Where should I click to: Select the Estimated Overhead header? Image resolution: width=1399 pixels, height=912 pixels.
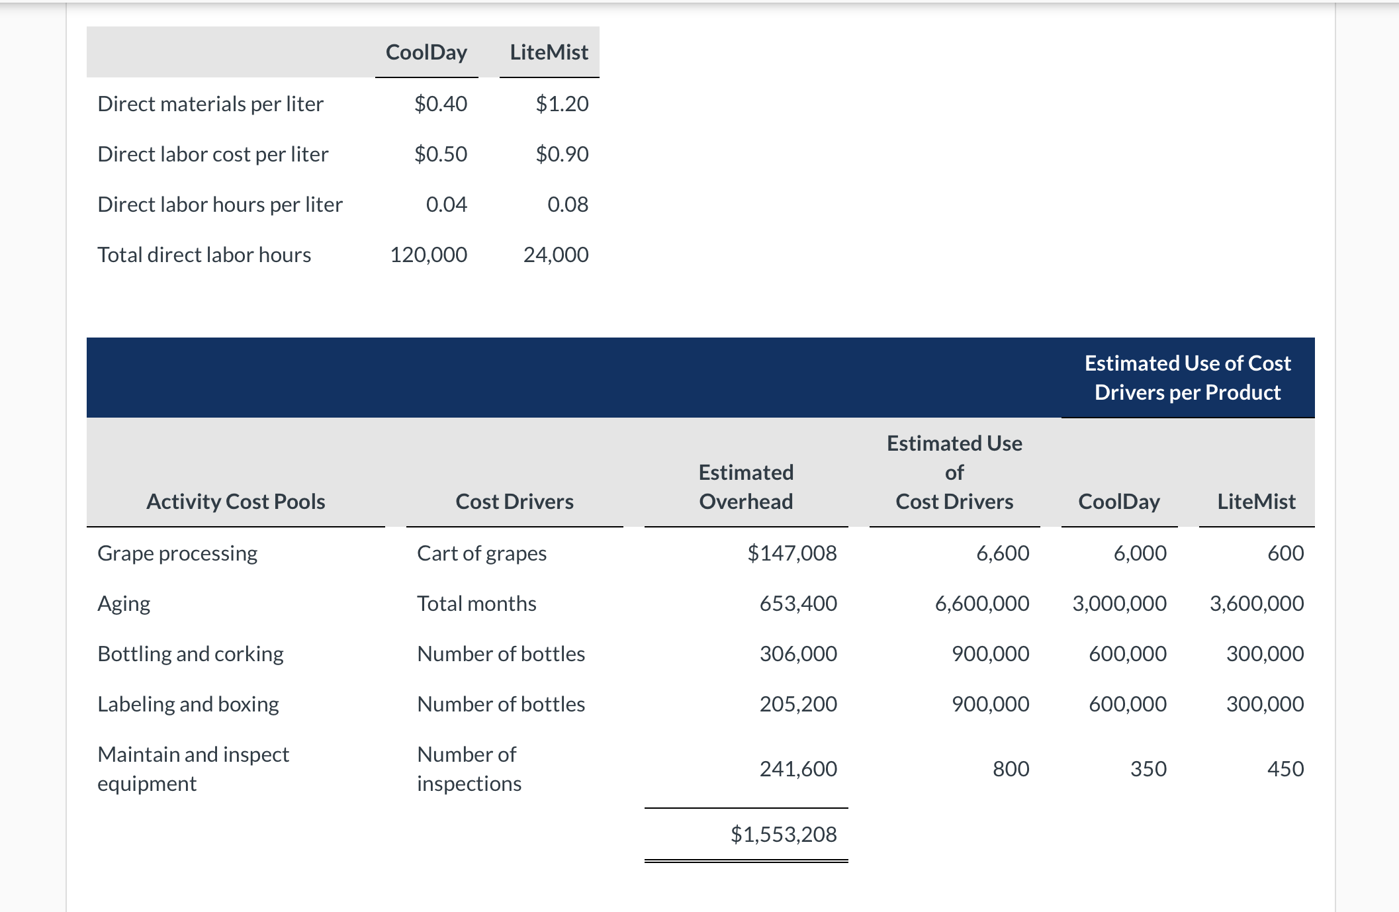[745, 486]
